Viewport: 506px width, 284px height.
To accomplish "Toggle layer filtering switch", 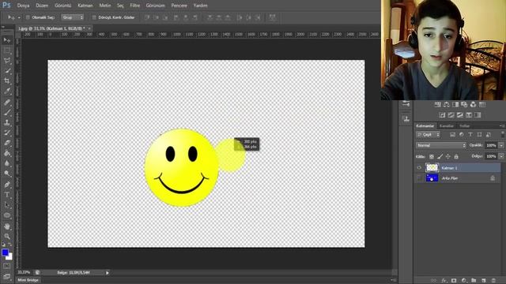I will click(503, 134).
